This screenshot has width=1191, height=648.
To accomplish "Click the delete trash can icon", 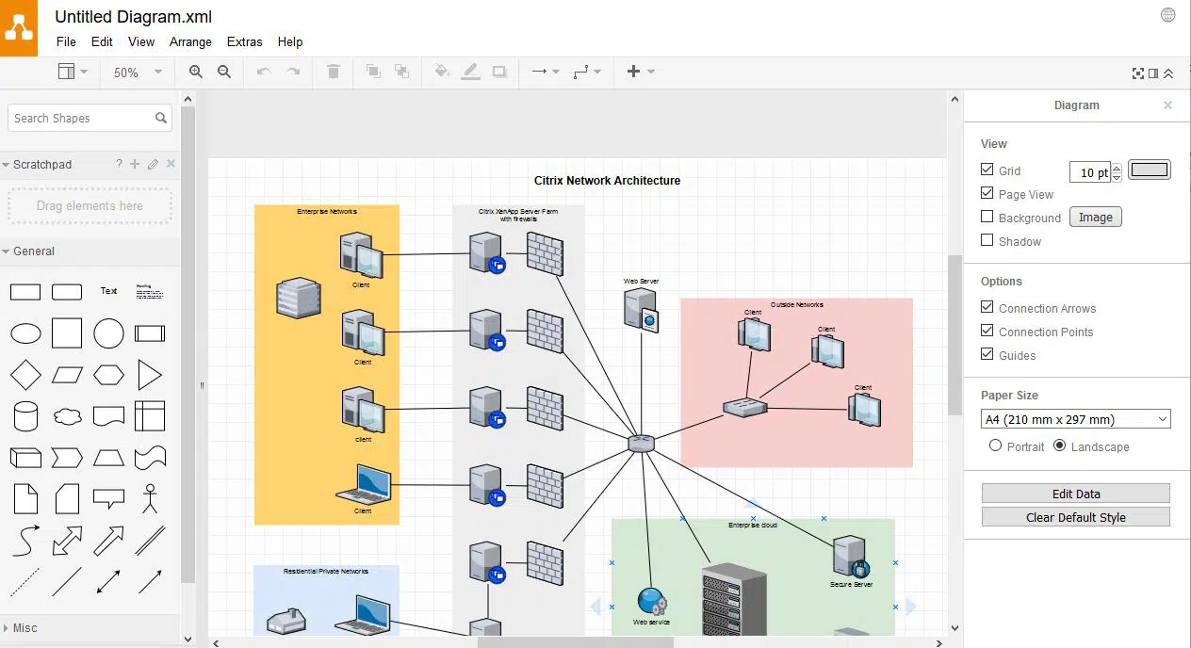I will click(334, 72).
